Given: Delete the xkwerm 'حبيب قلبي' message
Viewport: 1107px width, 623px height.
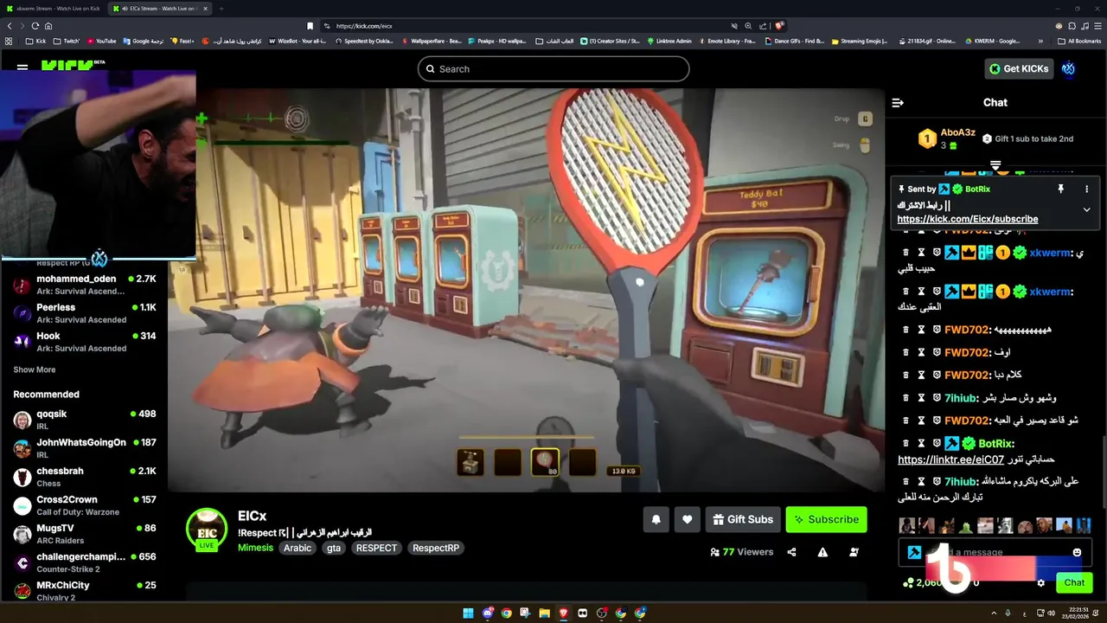Looking at the screenshot, I should (905, 253).
